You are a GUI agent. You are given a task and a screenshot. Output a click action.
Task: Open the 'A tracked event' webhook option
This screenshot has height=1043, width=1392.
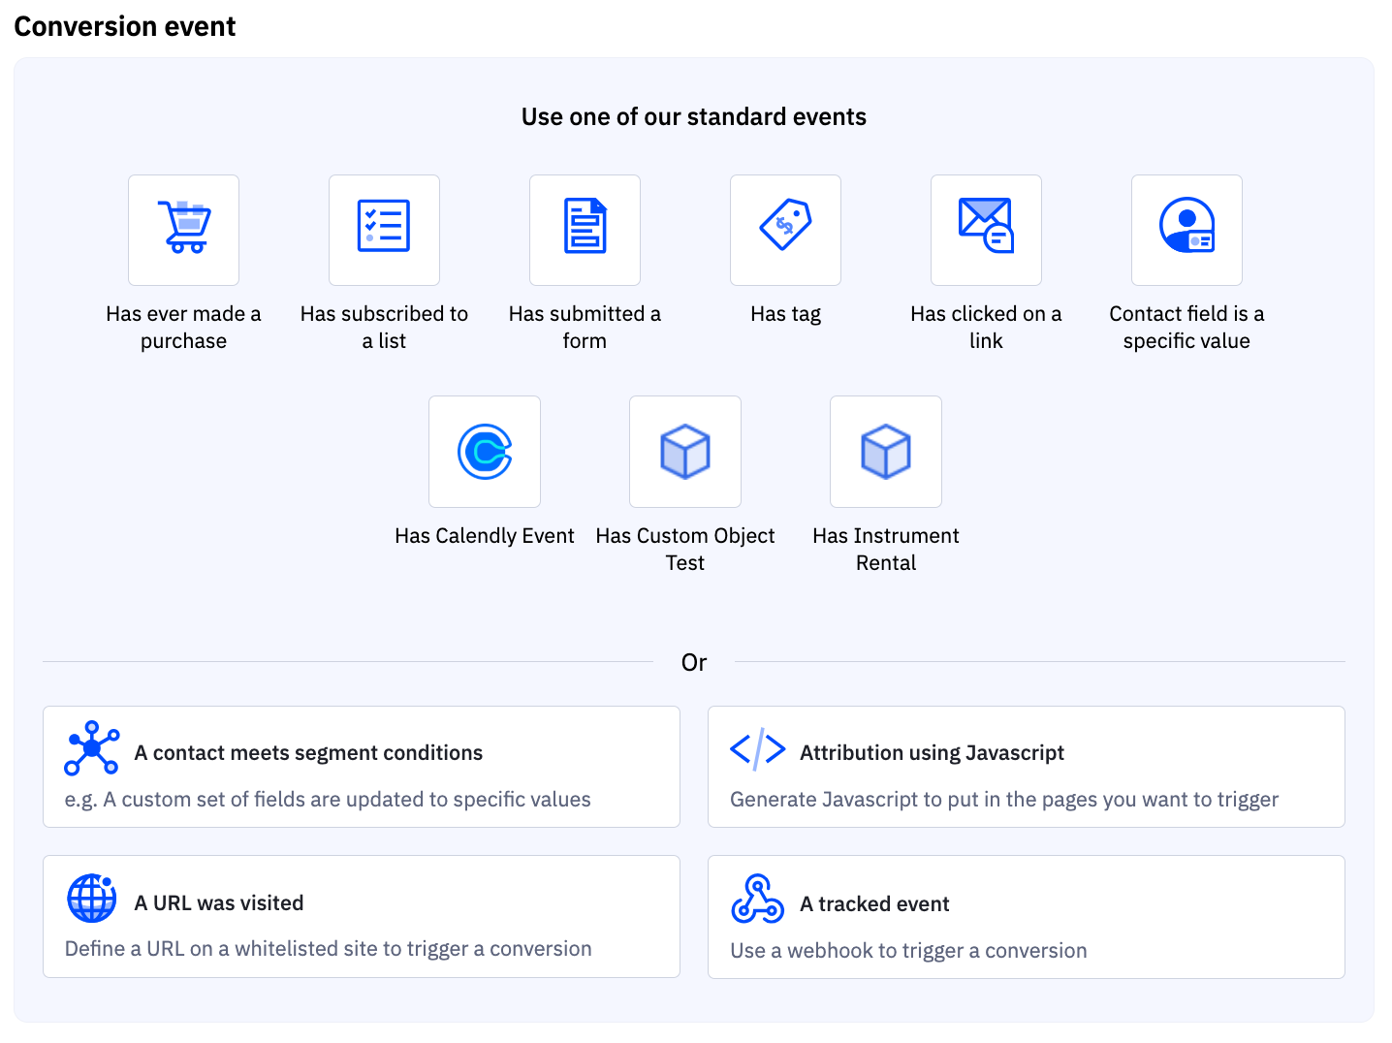coord(1026,916)
